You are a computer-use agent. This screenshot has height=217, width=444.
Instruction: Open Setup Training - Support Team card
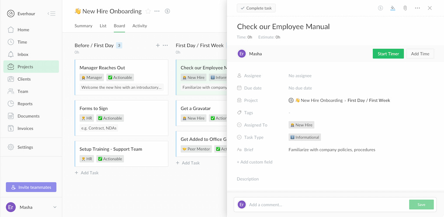(x=121, y=154)
